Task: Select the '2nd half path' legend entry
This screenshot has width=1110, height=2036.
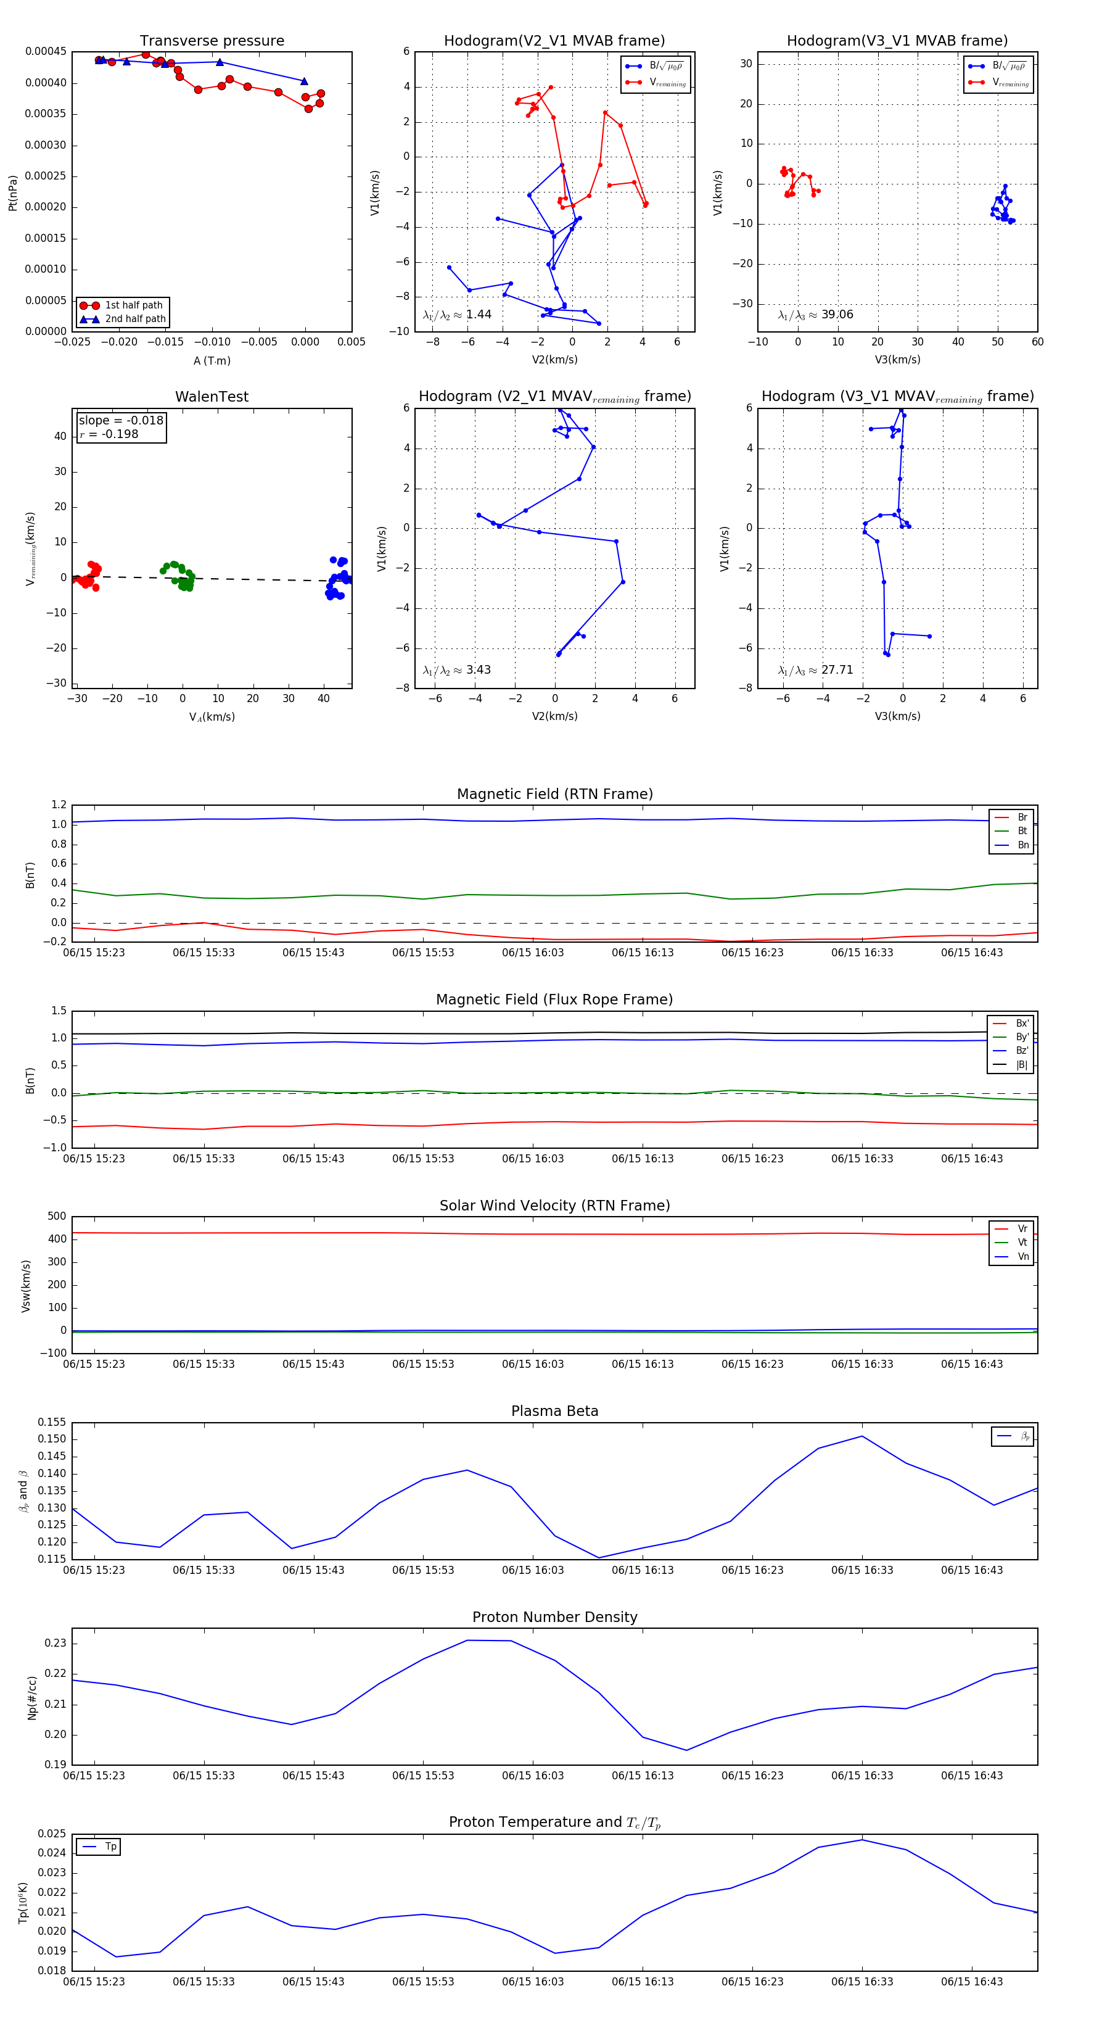Action: coord(123,320)
